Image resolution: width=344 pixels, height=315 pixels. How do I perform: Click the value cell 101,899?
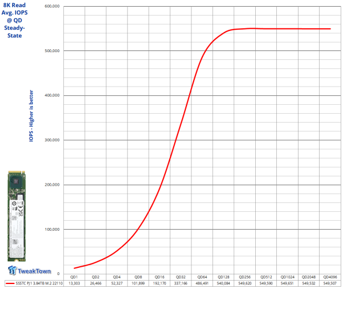point(138,283)
